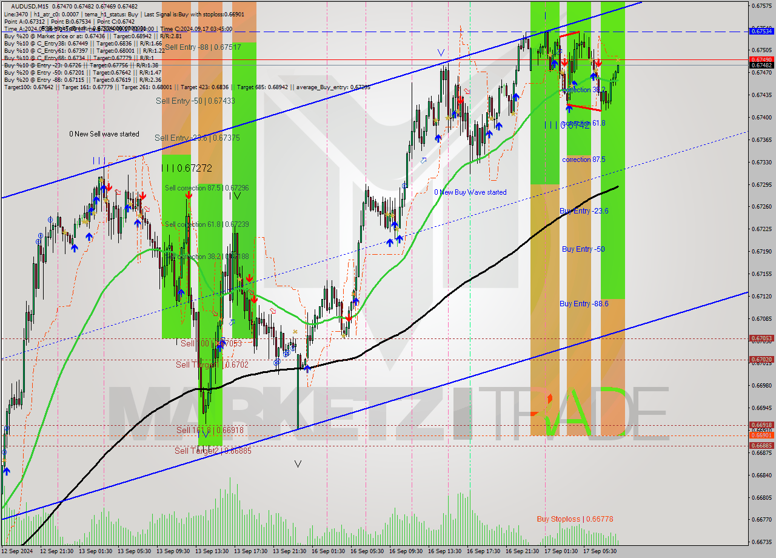
Task: Select 'Sell correction 87.5 | 0.67296' label
Action: (207, 188)
